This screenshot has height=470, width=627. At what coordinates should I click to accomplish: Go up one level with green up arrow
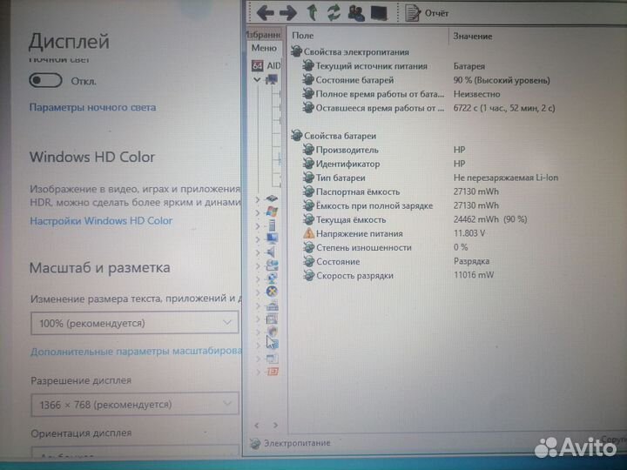(313, 12)
